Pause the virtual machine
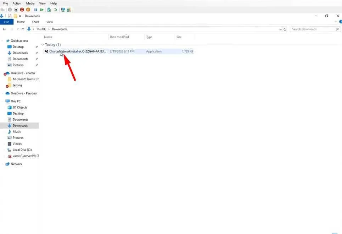Screen dimensions: 342x234 (35, 10)
